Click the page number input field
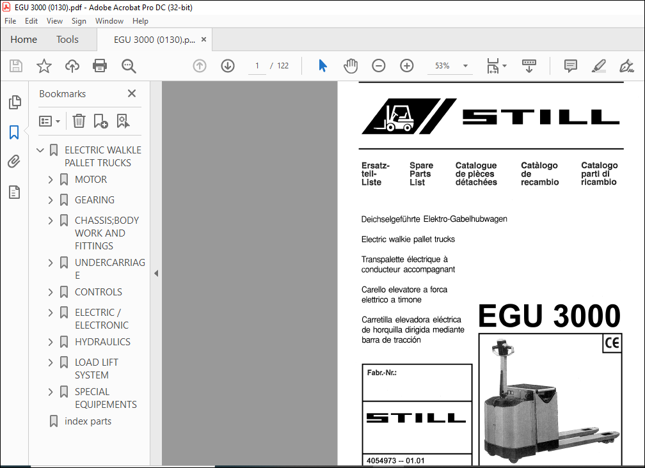This screenshot has width=645, height=468. 257,66
